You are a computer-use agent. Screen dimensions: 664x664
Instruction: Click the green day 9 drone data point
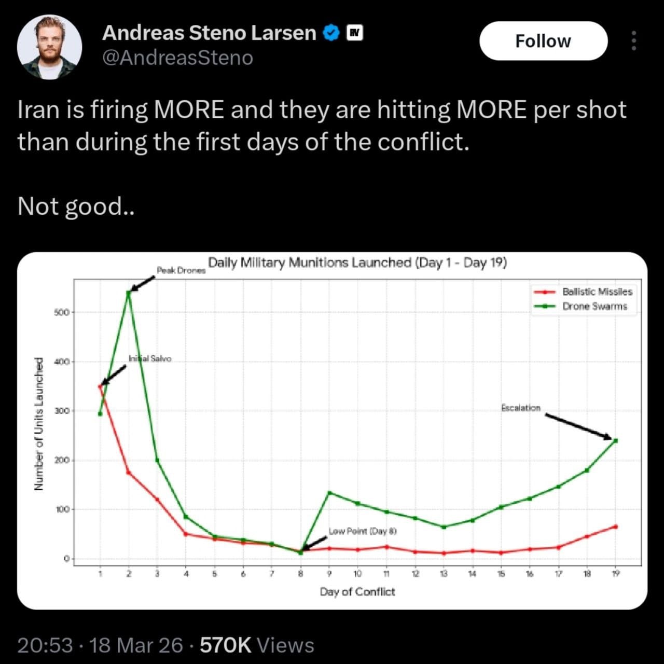329,493
